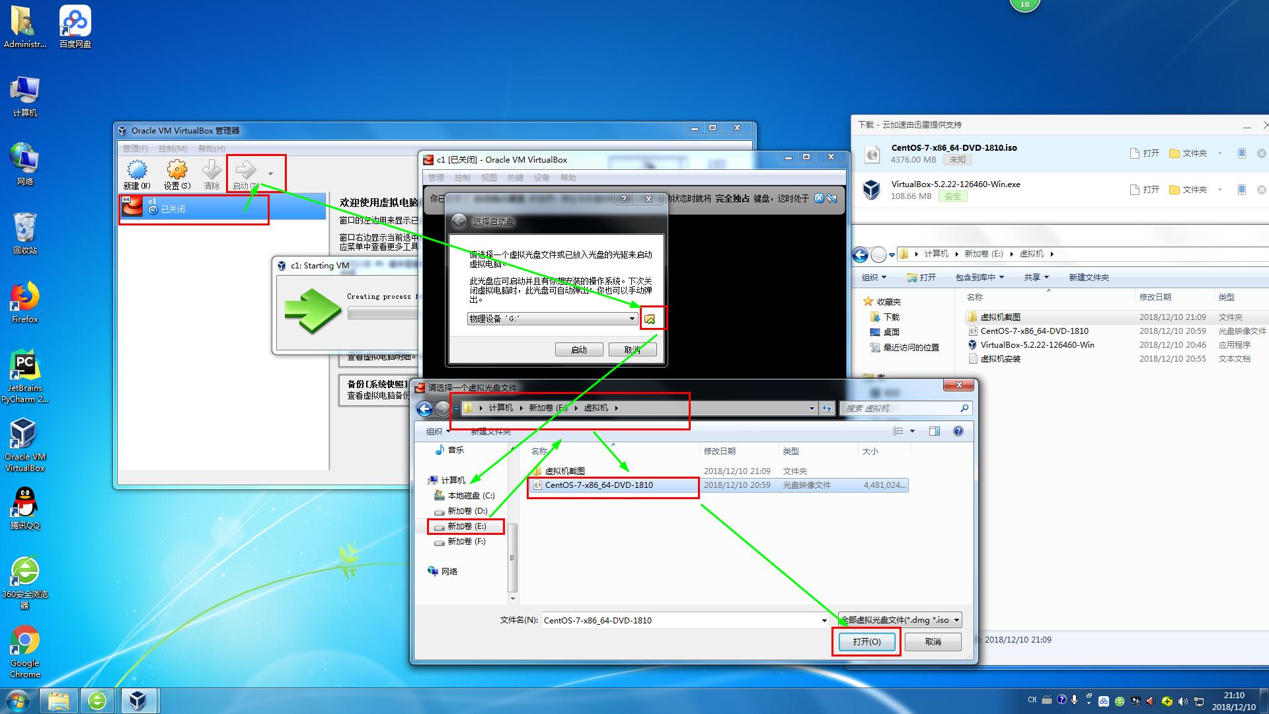Open the 帮助(H) menu in VirtualBox Manager
This screenshot has width=1269, height=714.
tap(211, 148)
